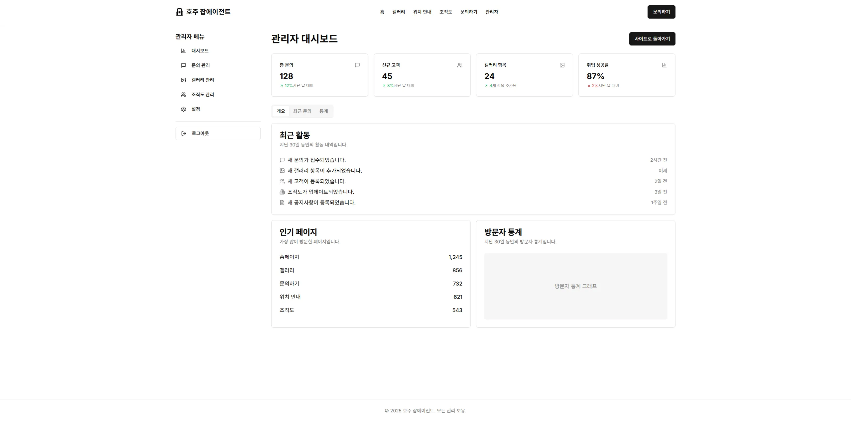
Task: Click the users icon in 신규 고객 card
Action: coord(460,65)
